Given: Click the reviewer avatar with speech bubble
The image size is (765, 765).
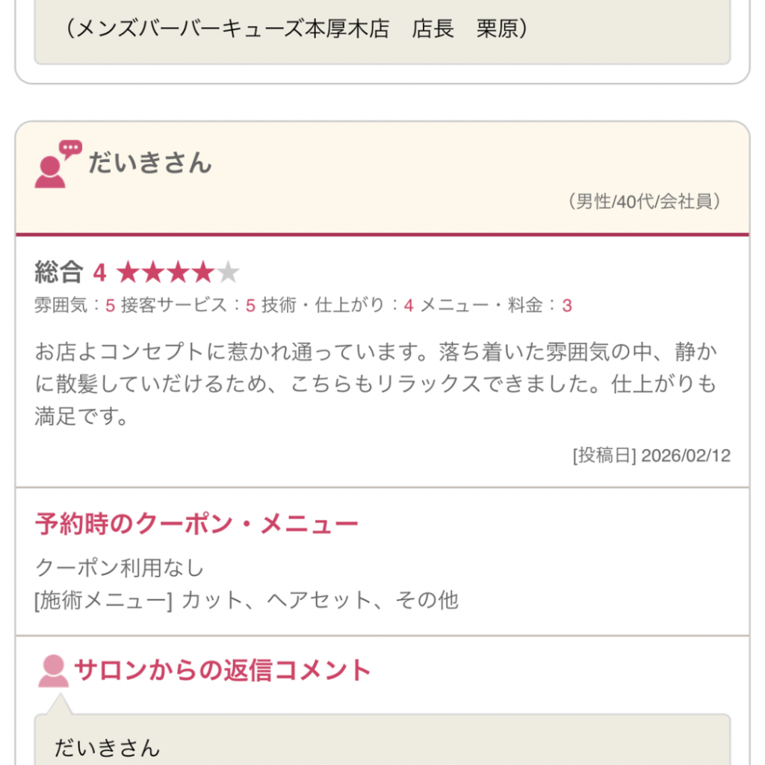Looking at the screenshot, I should [57, 165].
